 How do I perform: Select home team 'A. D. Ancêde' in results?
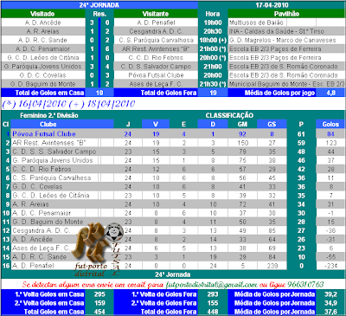coord(42,23)
